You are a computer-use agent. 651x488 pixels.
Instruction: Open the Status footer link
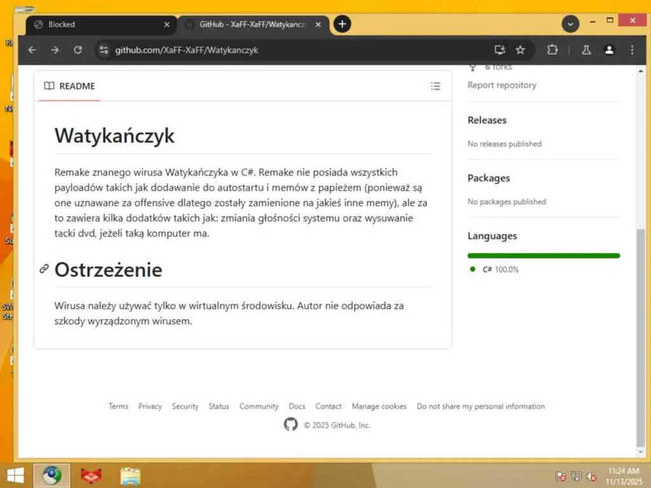pyautogui.click(x=219, y=406)
